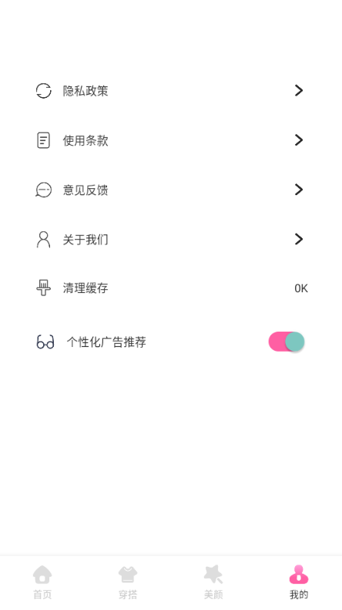Click the chat bubble icon beside 意见反馈
The width and height of the screenshot is (342, 610).
coord(44,190)
